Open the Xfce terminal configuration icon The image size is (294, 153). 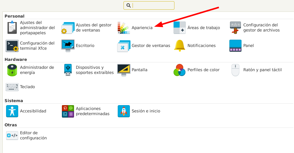pos(12,46)
